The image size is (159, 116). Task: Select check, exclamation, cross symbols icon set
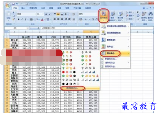click(86, 64)
